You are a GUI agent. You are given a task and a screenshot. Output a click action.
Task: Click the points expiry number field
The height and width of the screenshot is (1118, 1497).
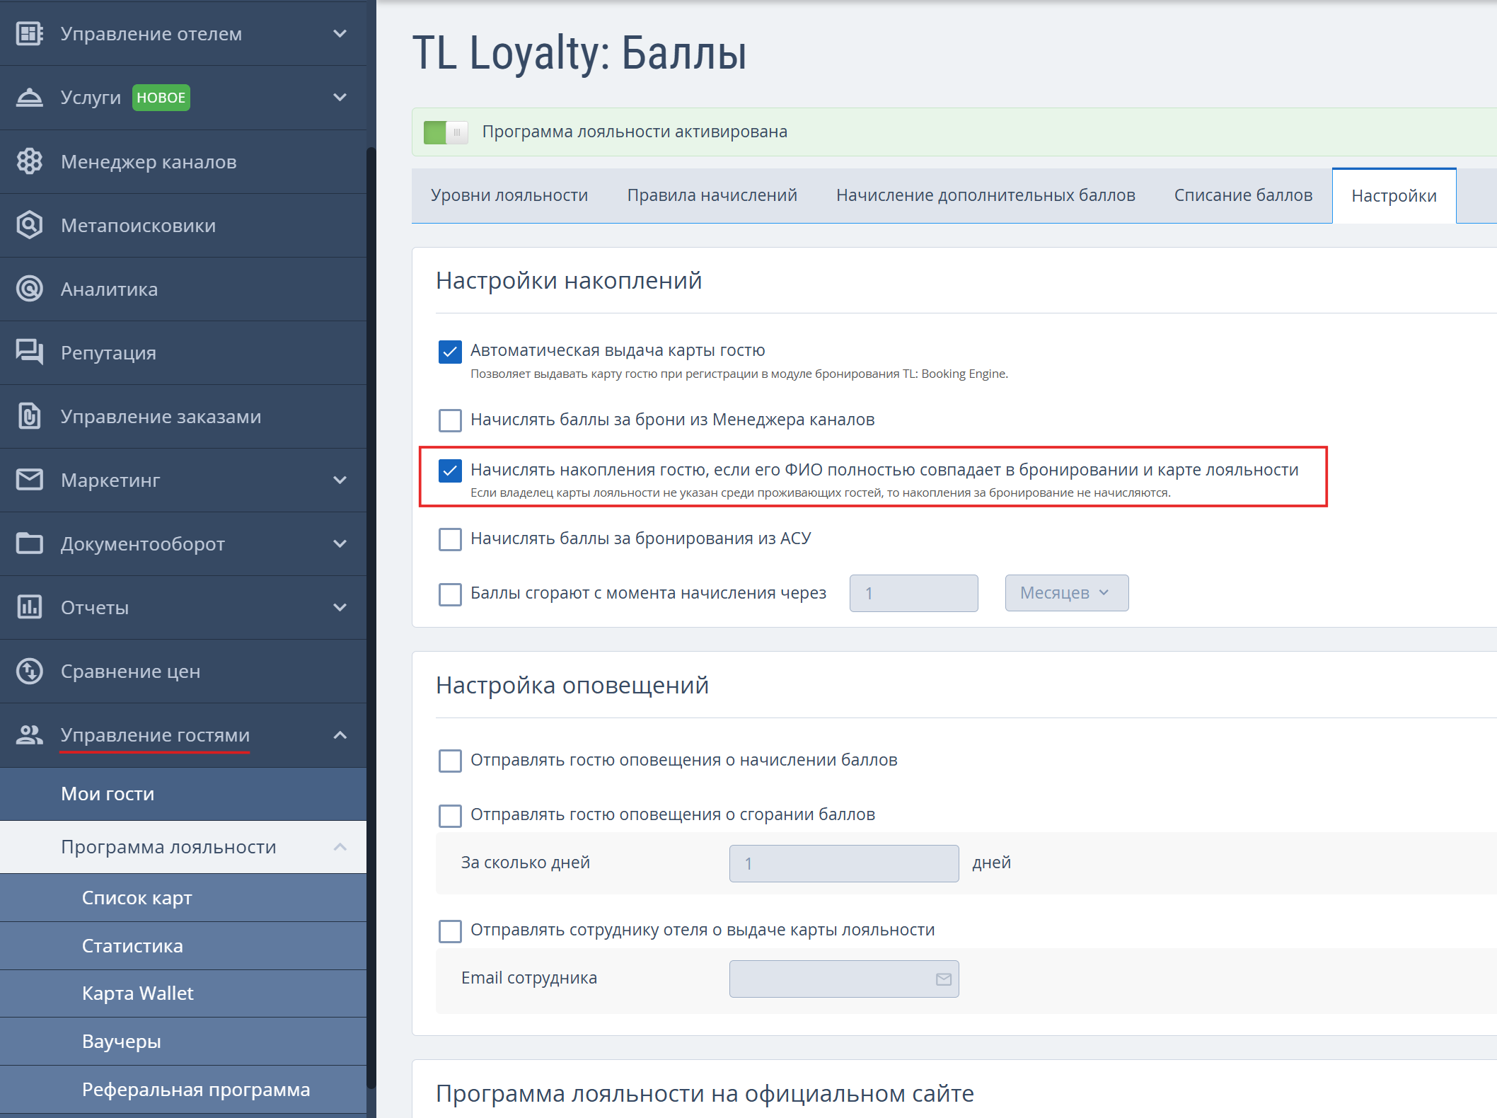pyautogui.click(x=913, y=593)
